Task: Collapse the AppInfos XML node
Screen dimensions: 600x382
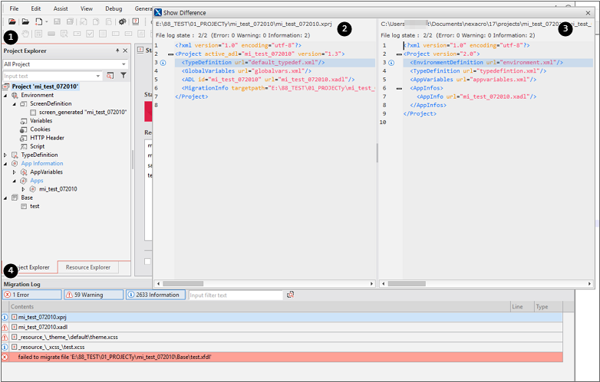Action: (399, 88)
